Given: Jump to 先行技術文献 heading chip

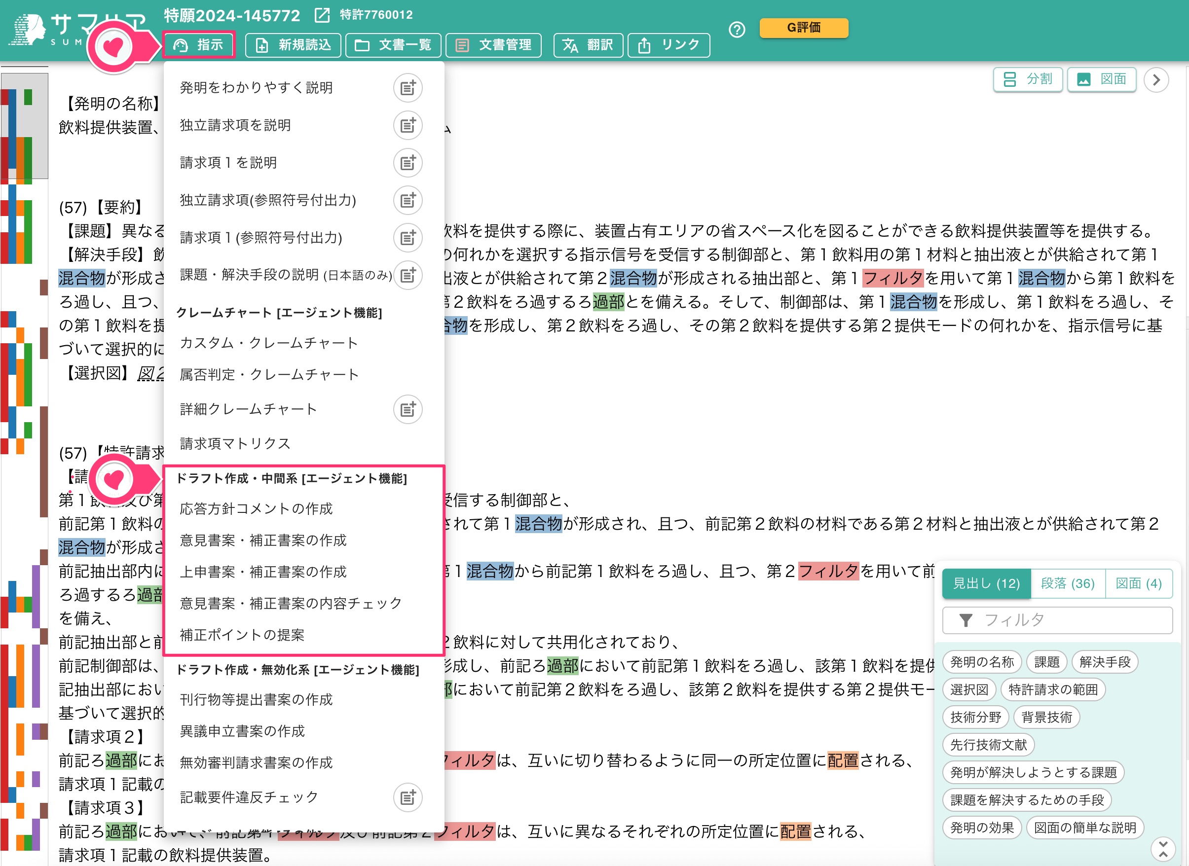Looking at the screenshot, I should 988,745.
